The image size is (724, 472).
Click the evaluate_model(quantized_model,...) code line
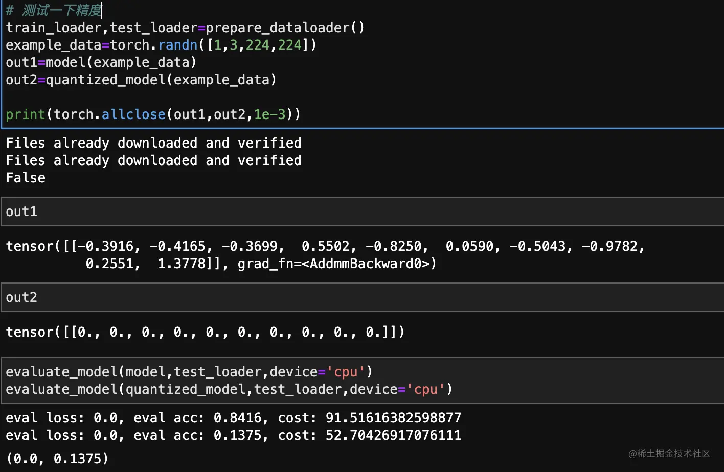coord(229,389)
